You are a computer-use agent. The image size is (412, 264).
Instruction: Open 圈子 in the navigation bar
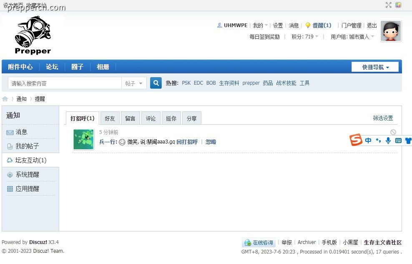[77, 67]
